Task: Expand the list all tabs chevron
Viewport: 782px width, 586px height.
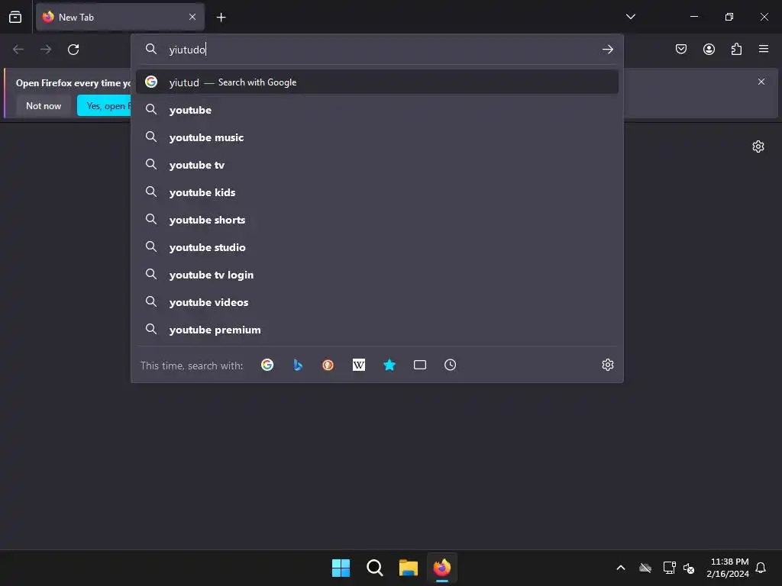Action: pyautogui.click(x=630, y=17)
